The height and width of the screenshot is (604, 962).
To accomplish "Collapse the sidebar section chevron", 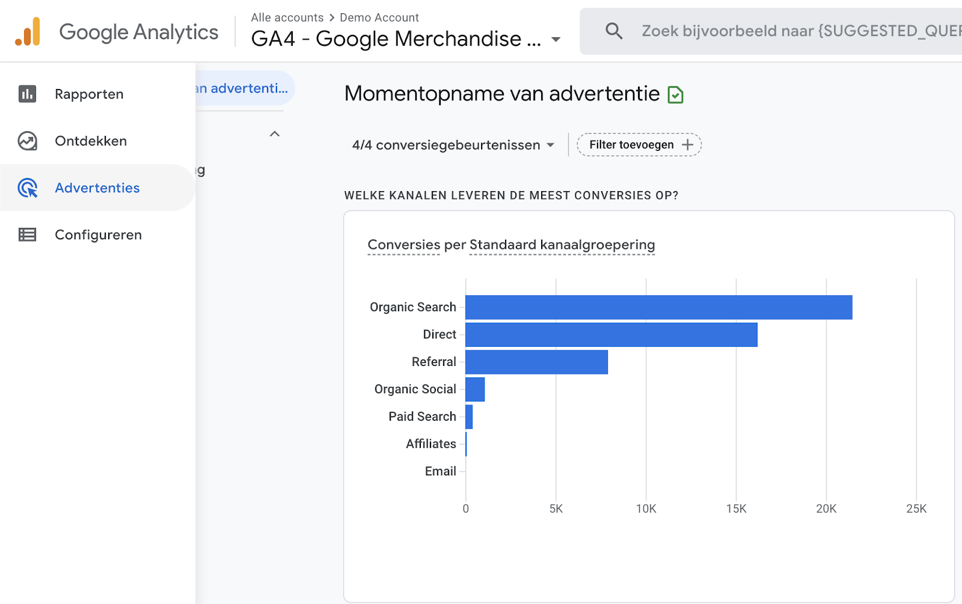I will pos(275,134).
